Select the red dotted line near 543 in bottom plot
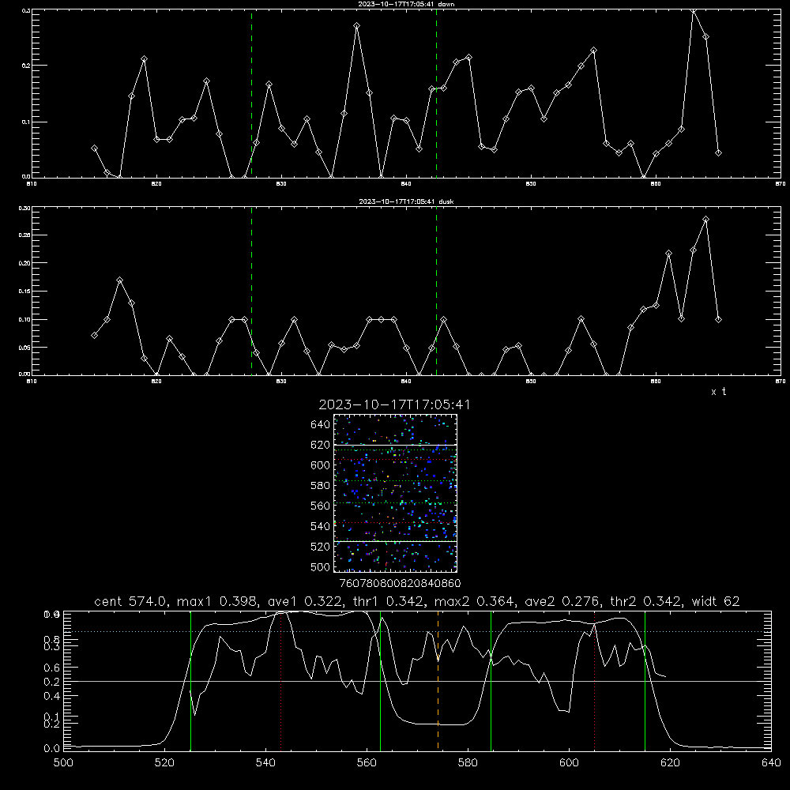 click(280, 680)
